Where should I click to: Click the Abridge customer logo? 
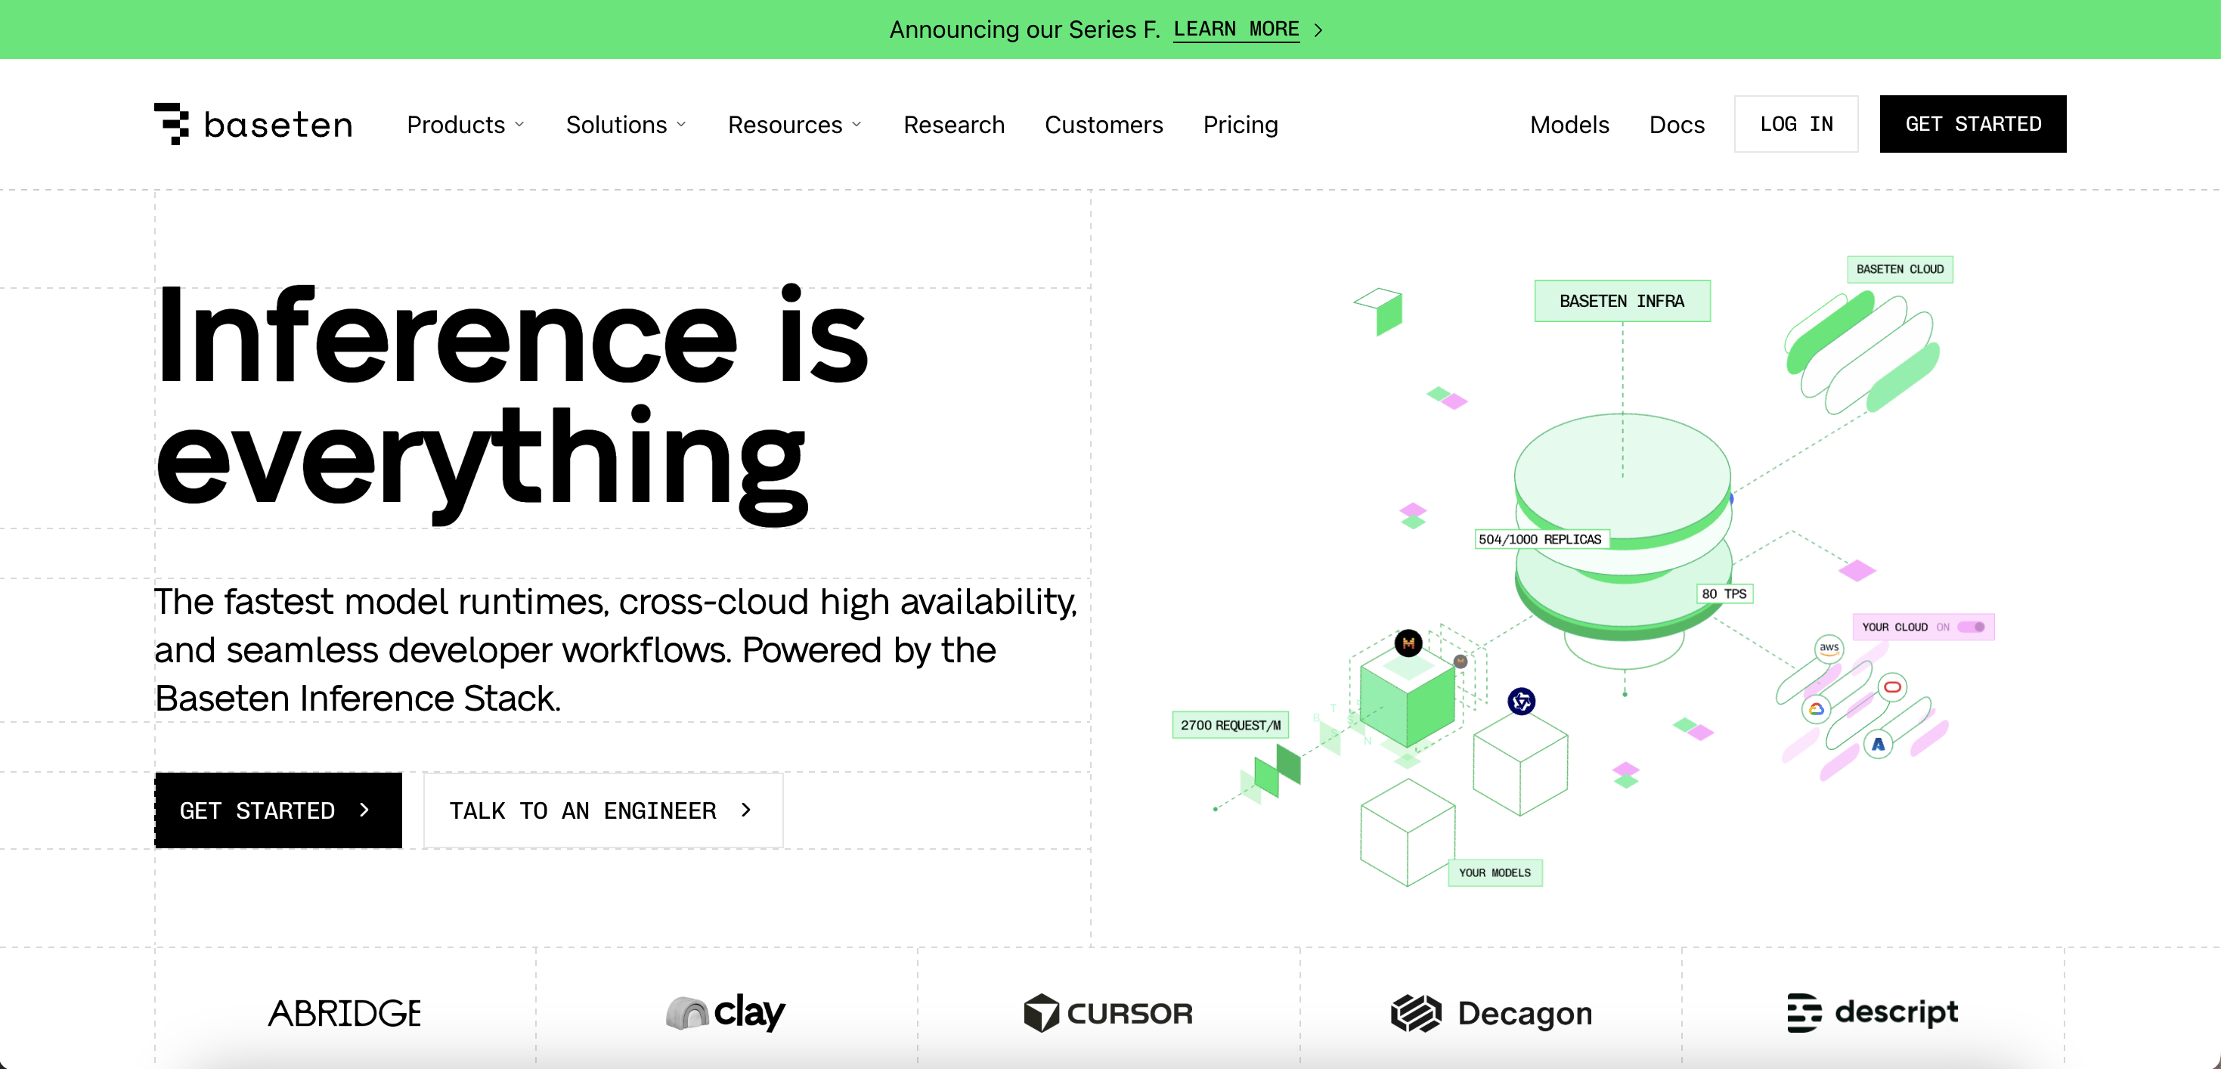(345, 1013)
